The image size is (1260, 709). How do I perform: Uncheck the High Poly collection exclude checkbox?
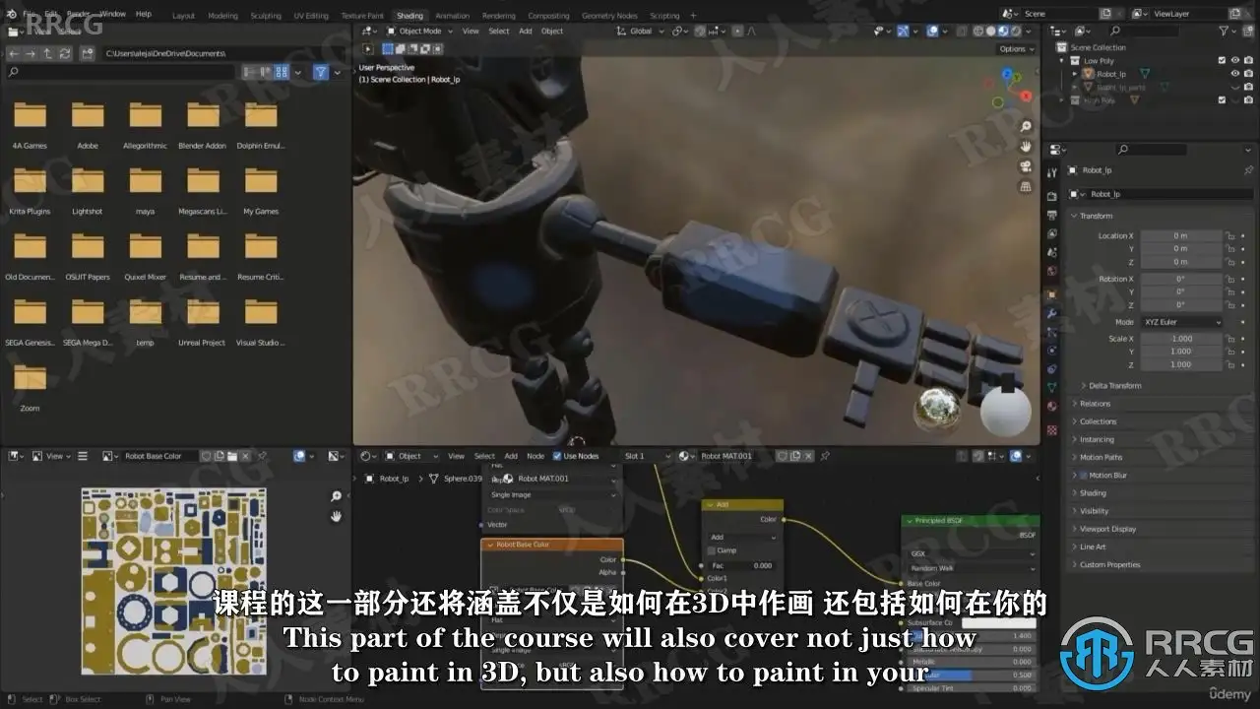pos(1222,99)
